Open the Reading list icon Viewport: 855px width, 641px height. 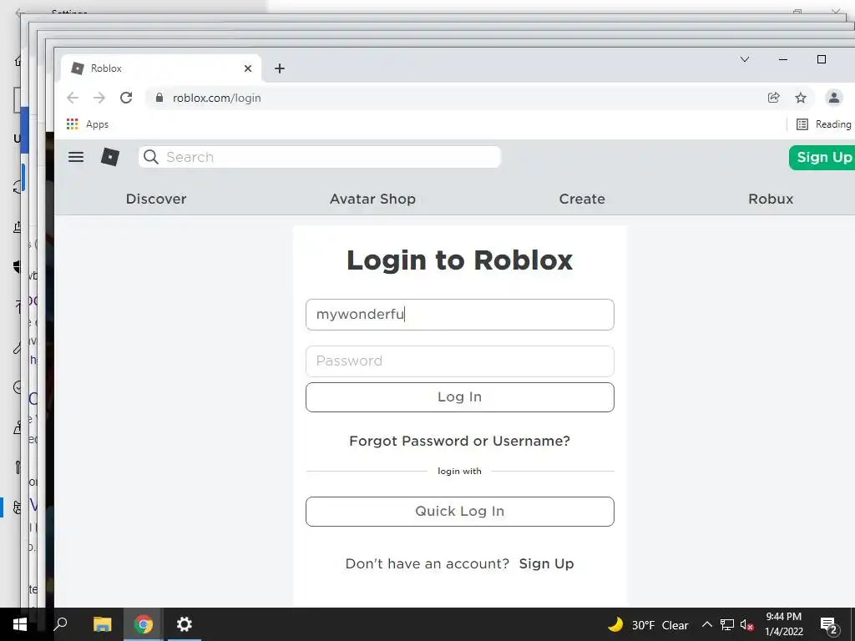pyautogui.click(x=802, y=124)
